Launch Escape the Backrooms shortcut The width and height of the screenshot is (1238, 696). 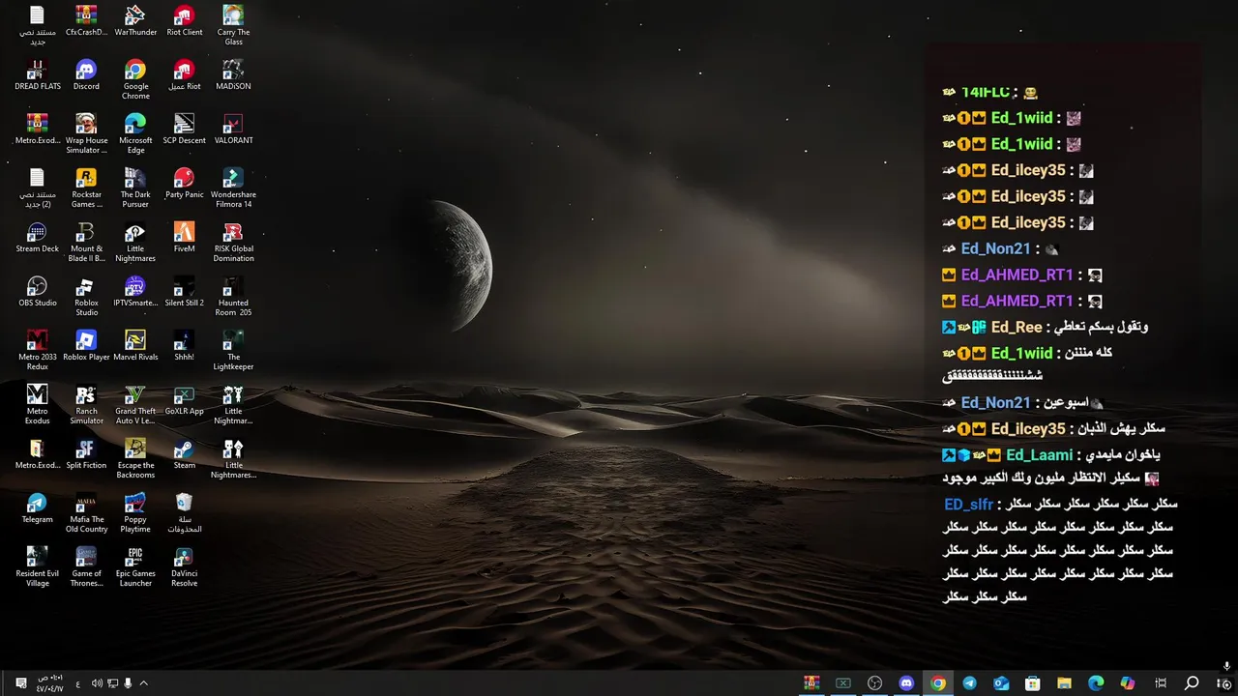[135, 459]
